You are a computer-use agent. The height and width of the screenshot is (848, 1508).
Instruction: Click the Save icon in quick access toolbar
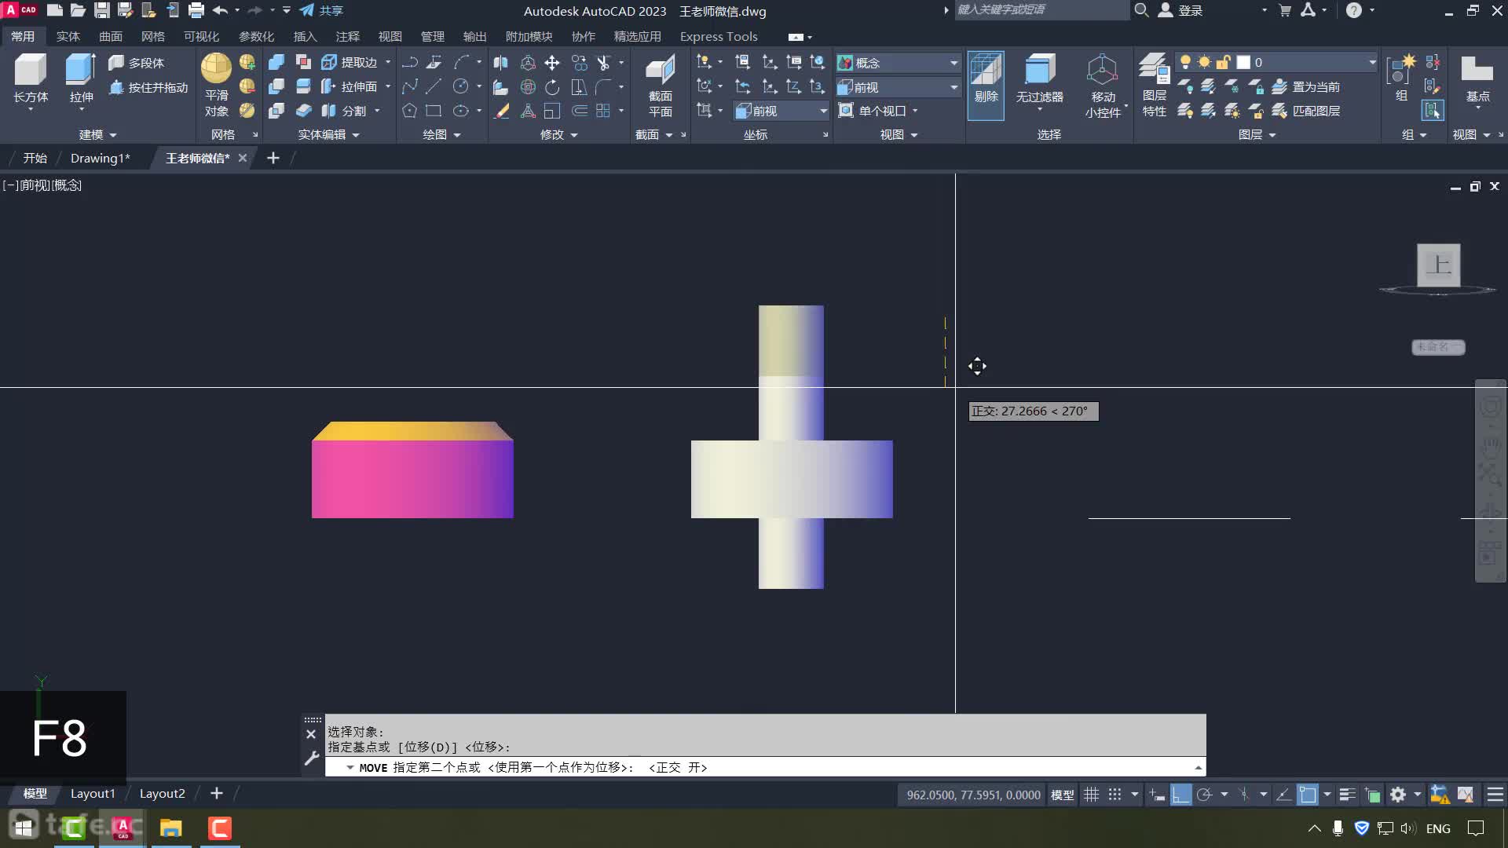(x=102, y=10)
